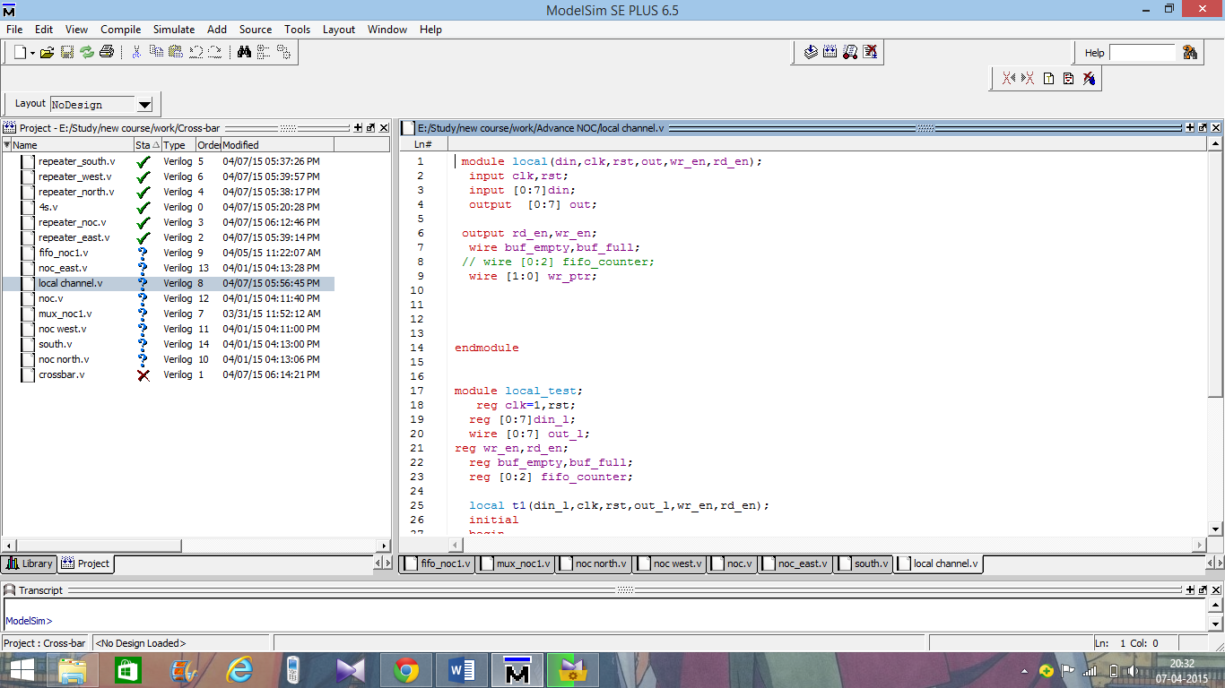Click the editor tabs scroll right arrow
Image resolution: width=1225 pixels, height=688 pixels.
[x=1220, y=563]
